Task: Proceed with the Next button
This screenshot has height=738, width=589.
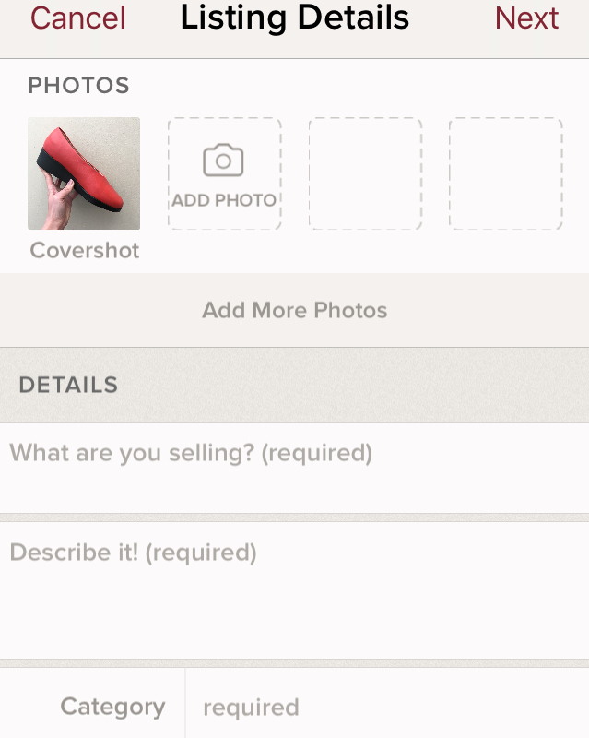Action: (x=526, y=18)
